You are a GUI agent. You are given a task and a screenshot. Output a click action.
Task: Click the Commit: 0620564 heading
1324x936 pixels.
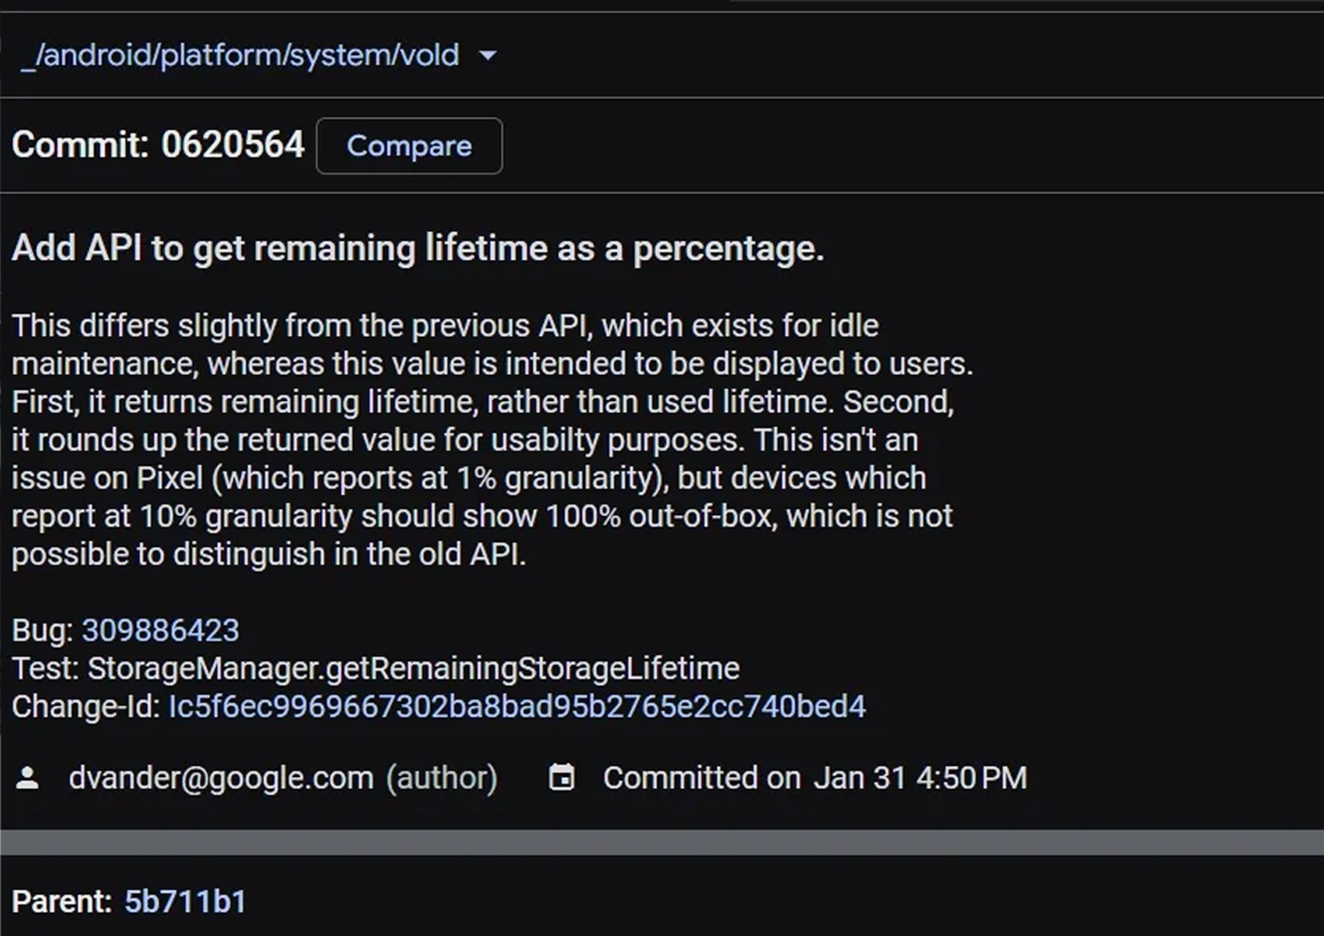coord(158,145)
